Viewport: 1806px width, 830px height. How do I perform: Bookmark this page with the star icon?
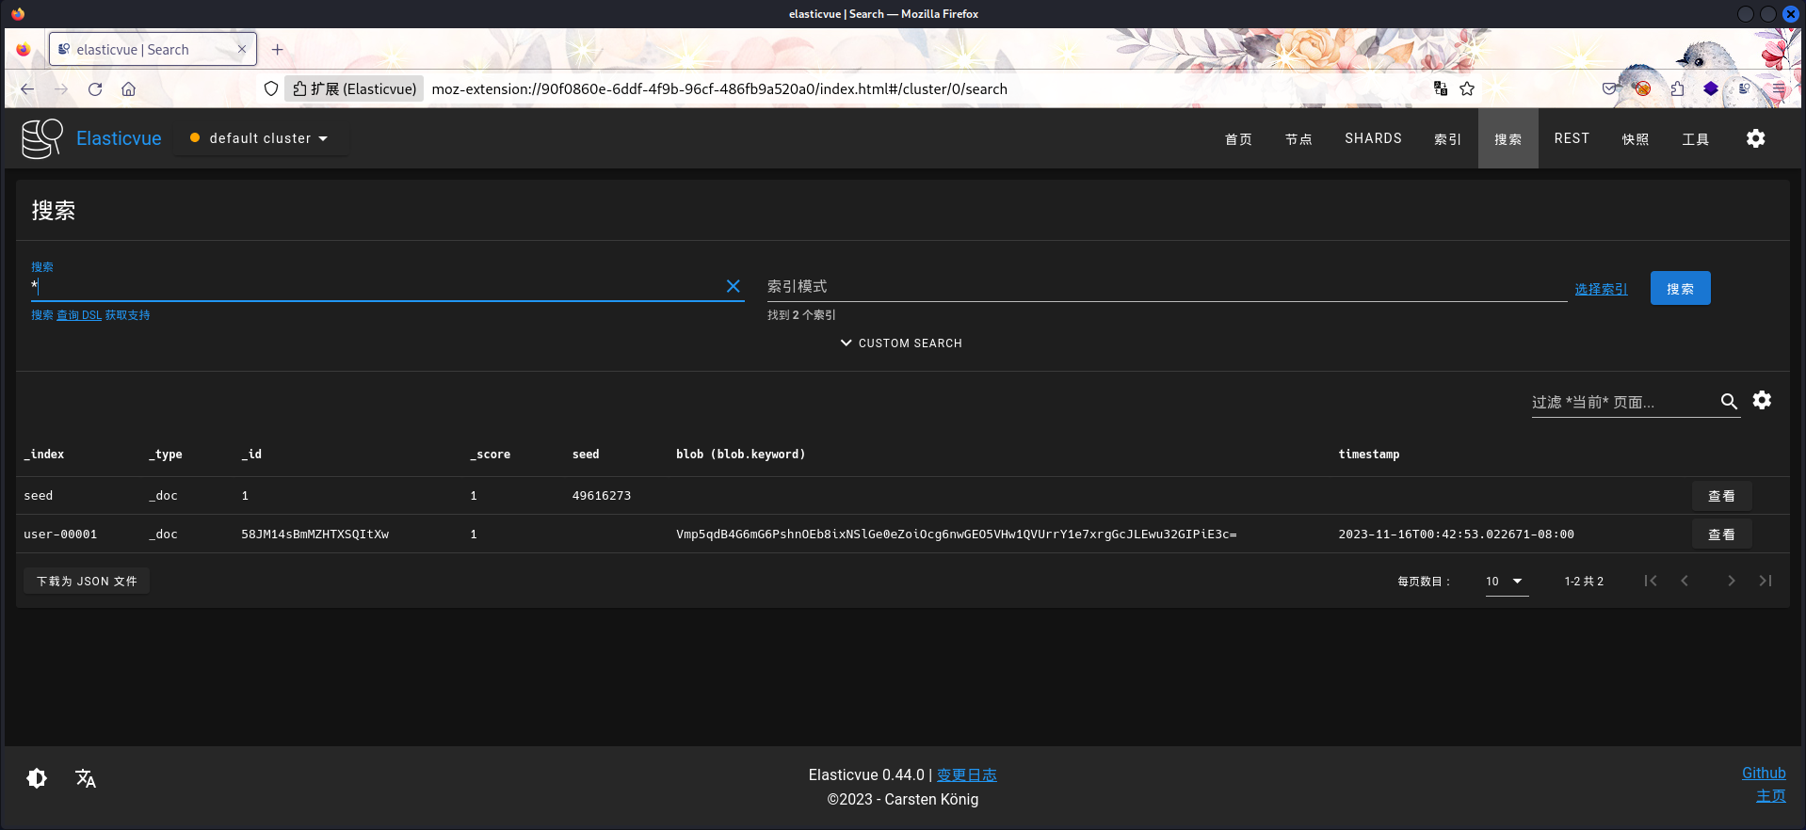tap(1467, 88)
